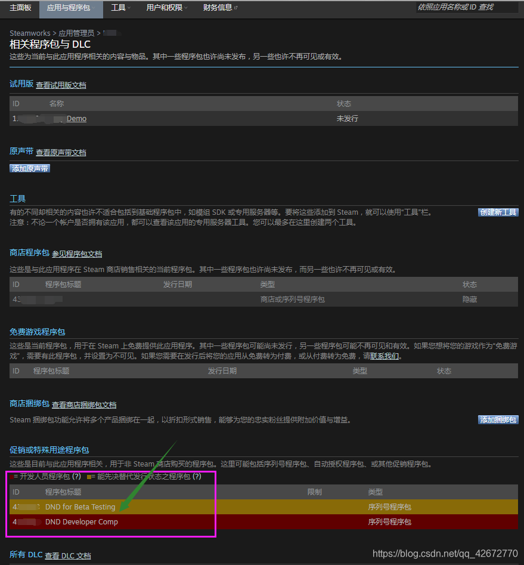The image size is (524, 565).
Task: Click the 免费游戏程序包 section heading
Action: (x=37, y=332)
